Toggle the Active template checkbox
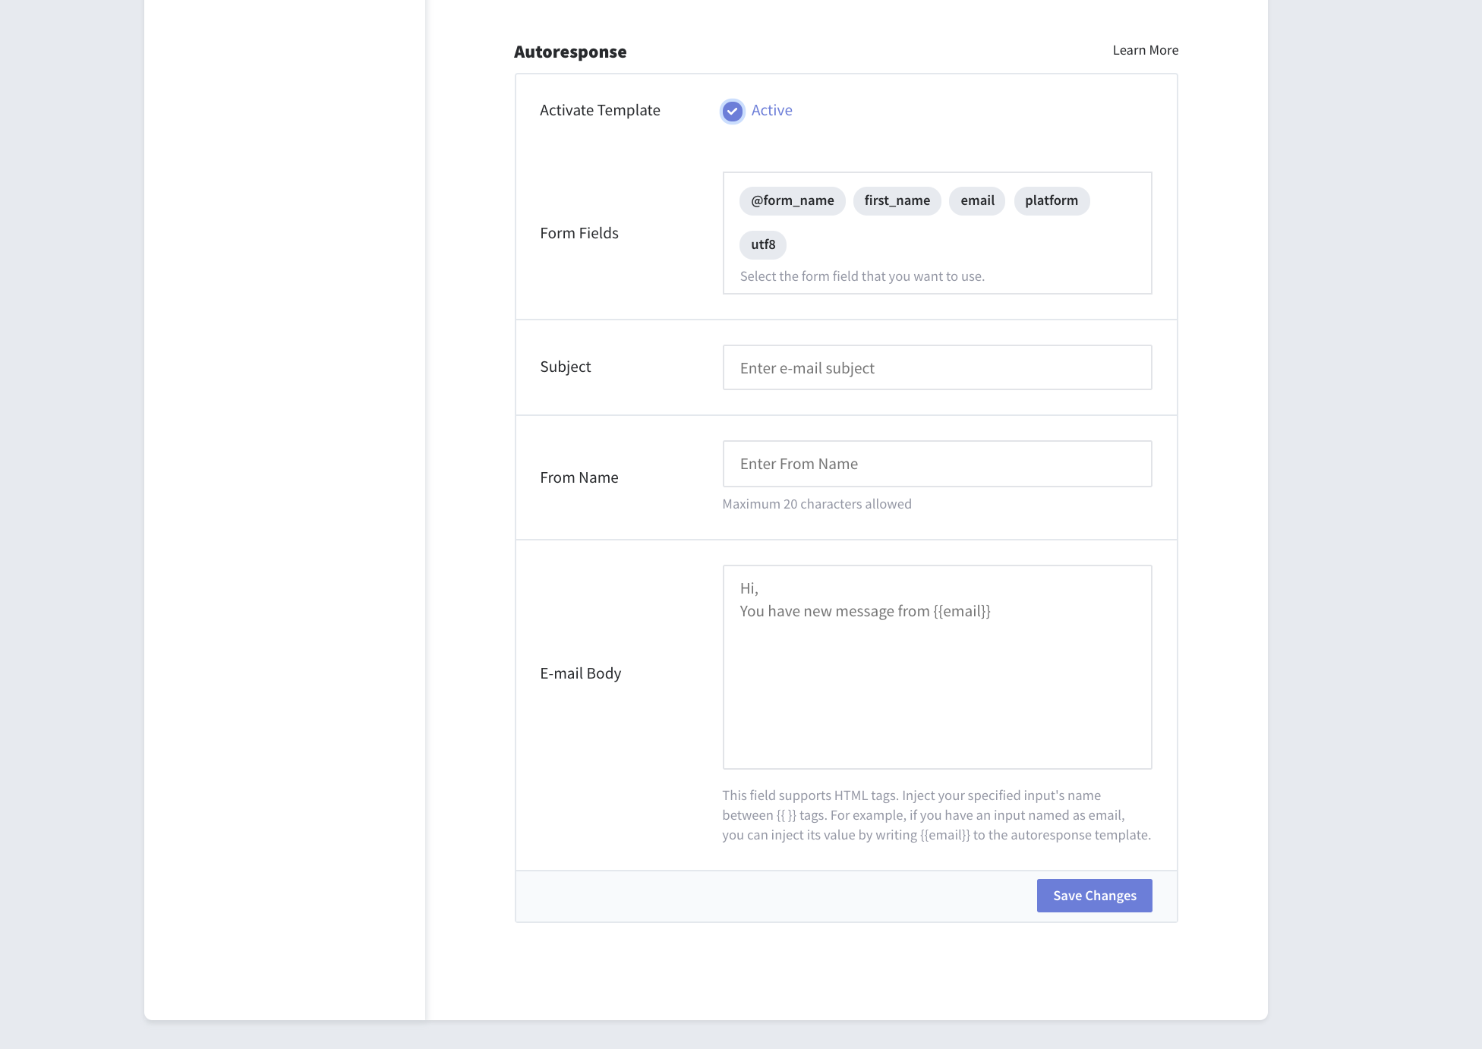Screen dimensions: 1482x1049 732,111
